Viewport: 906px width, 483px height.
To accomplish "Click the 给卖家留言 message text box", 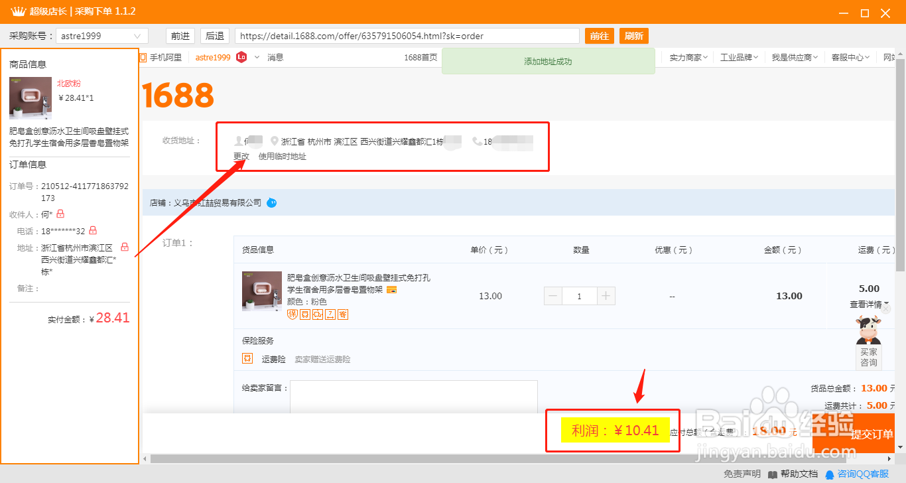I will coord(414,397).
